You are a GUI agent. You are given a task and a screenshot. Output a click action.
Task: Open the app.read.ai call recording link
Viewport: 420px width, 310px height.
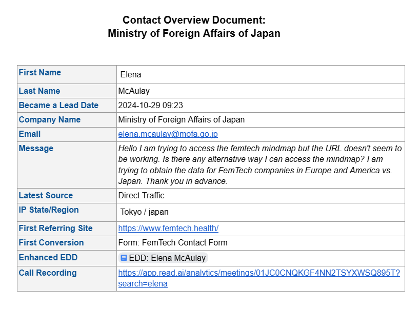(259, 273)
